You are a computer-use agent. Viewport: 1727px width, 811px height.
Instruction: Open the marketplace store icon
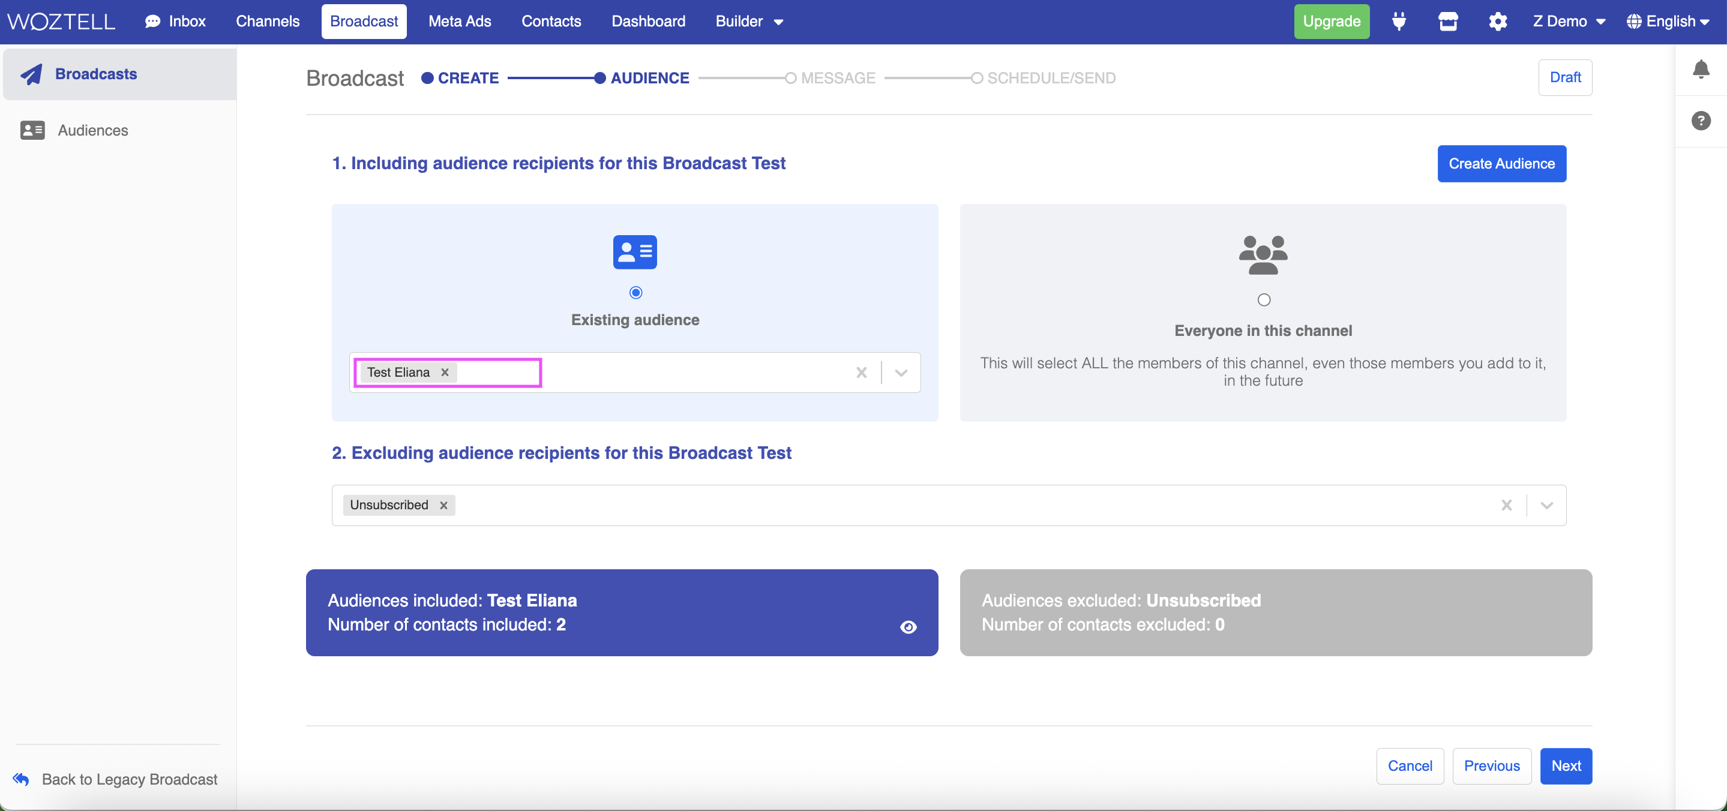tap(1448, 22)
